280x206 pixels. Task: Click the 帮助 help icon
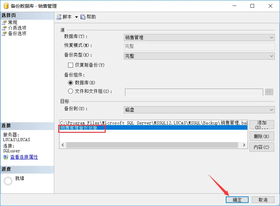[83, 17]
